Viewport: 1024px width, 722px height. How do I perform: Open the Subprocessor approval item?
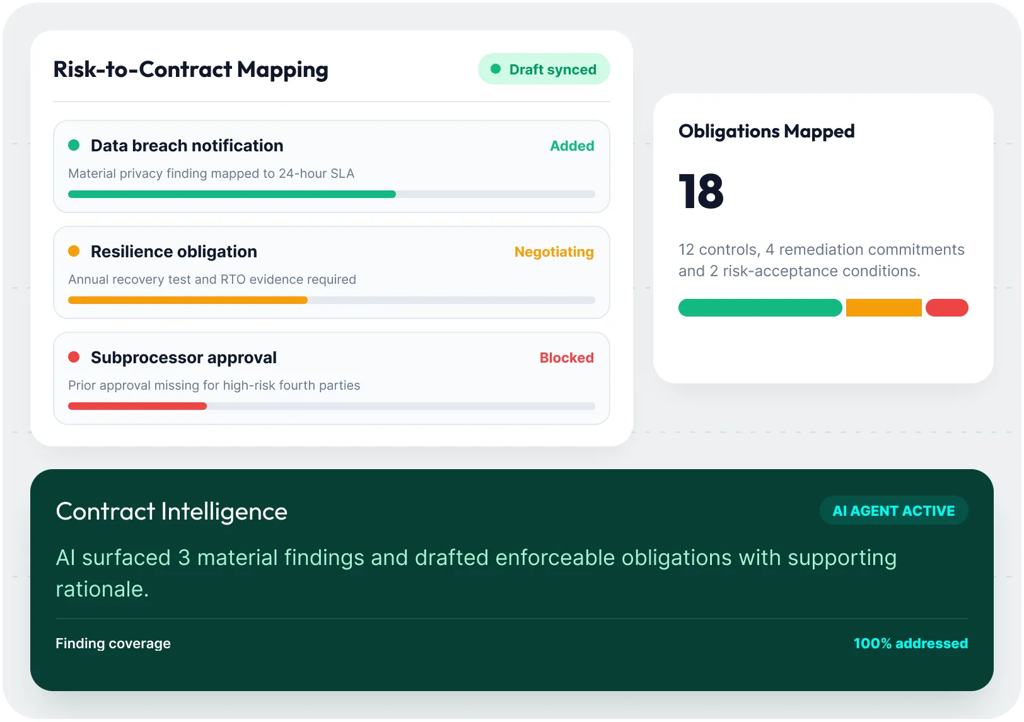coord(332,378)
